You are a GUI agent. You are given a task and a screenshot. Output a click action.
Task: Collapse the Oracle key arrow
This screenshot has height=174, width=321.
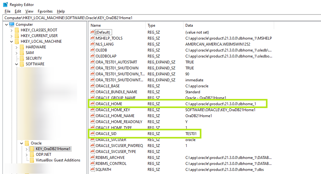tap(21, 143)
